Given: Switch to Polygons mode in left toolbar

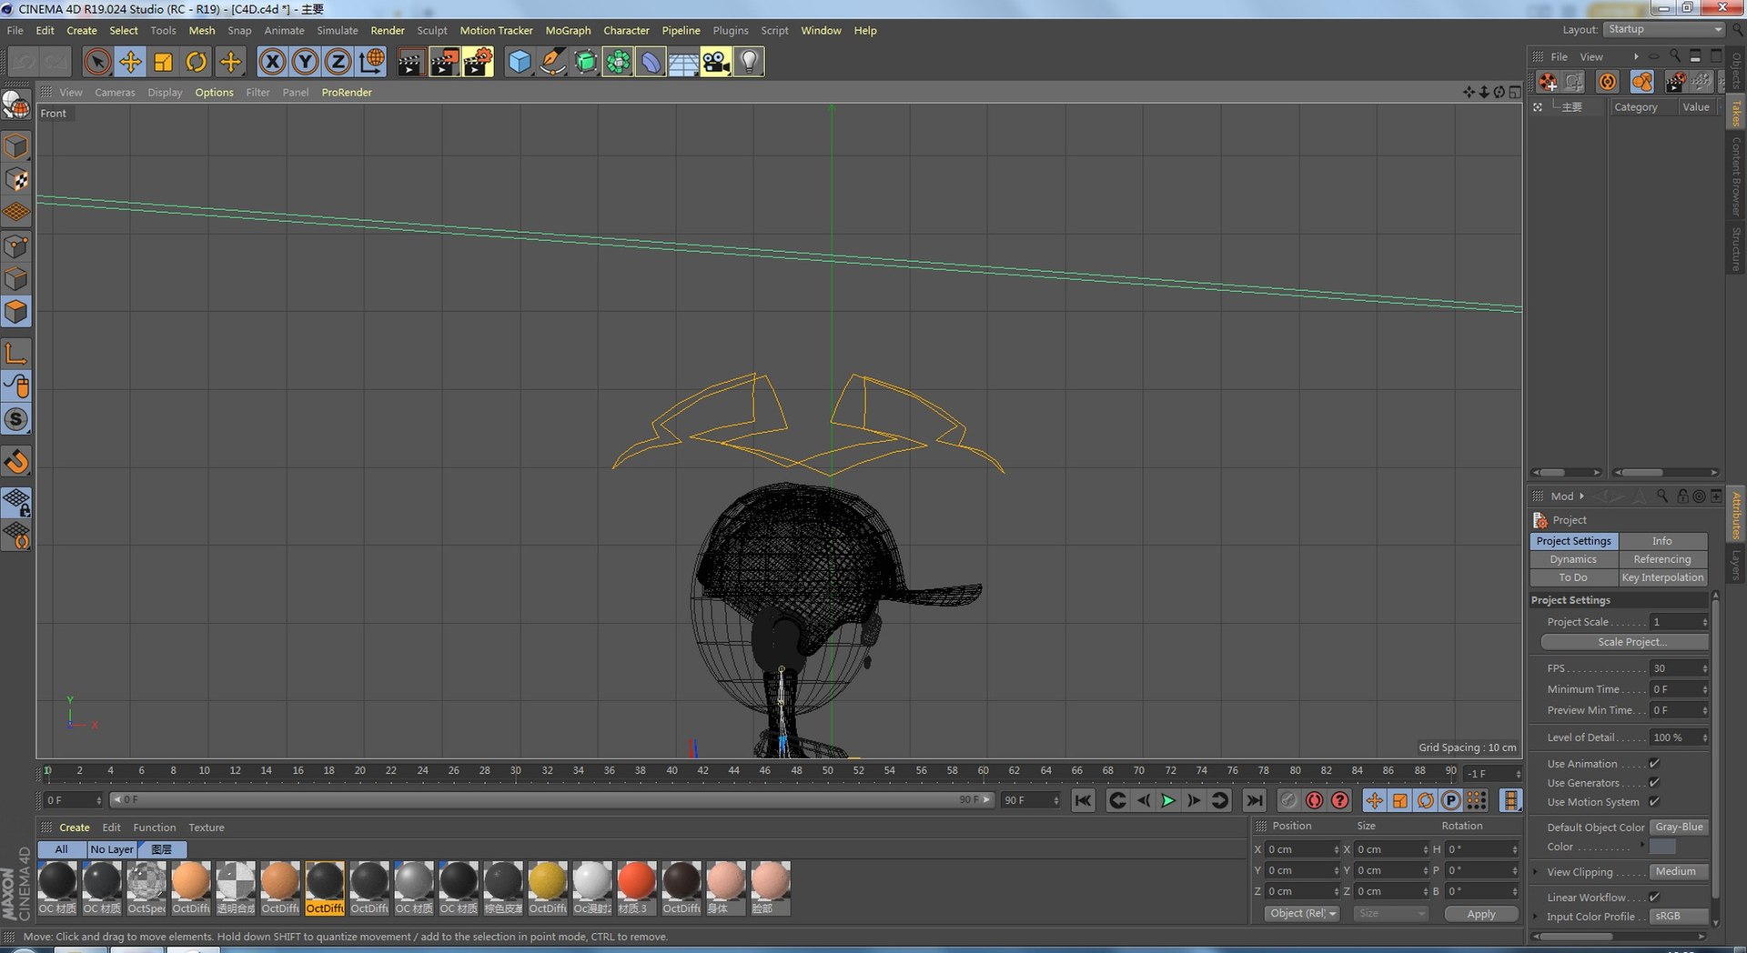Looking at the screenshot, I should click(16, 312).
